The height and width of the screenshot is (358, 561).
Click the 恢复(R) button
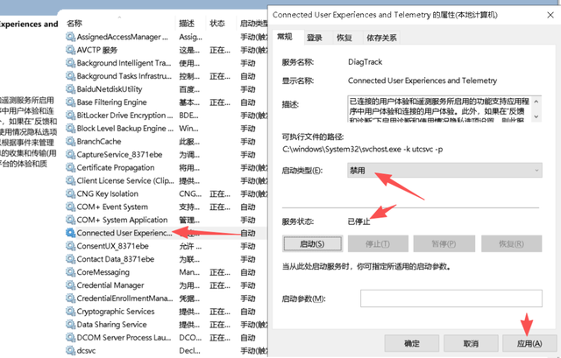(512, 243)
